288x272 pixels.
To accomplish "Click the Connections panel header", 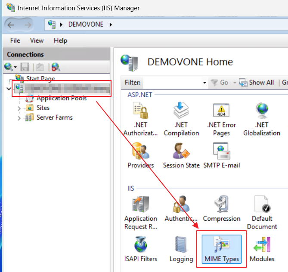I will 56,54.
